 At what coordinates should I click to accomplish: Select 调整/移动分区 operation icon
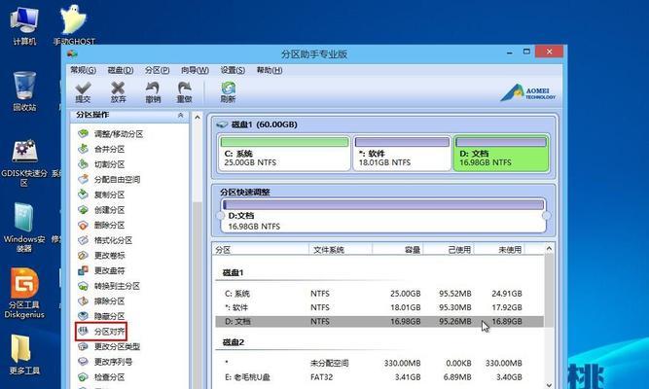pos(84,133)
